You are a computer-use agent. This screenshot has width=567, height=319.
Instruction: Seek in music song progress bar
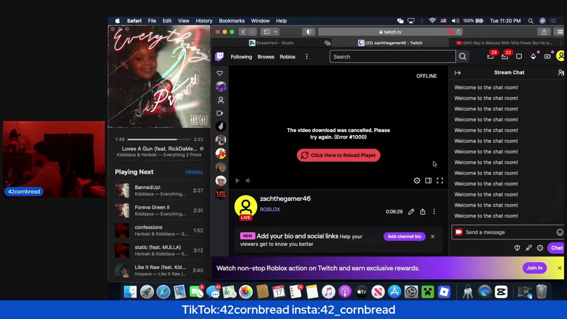click(159, 140)
